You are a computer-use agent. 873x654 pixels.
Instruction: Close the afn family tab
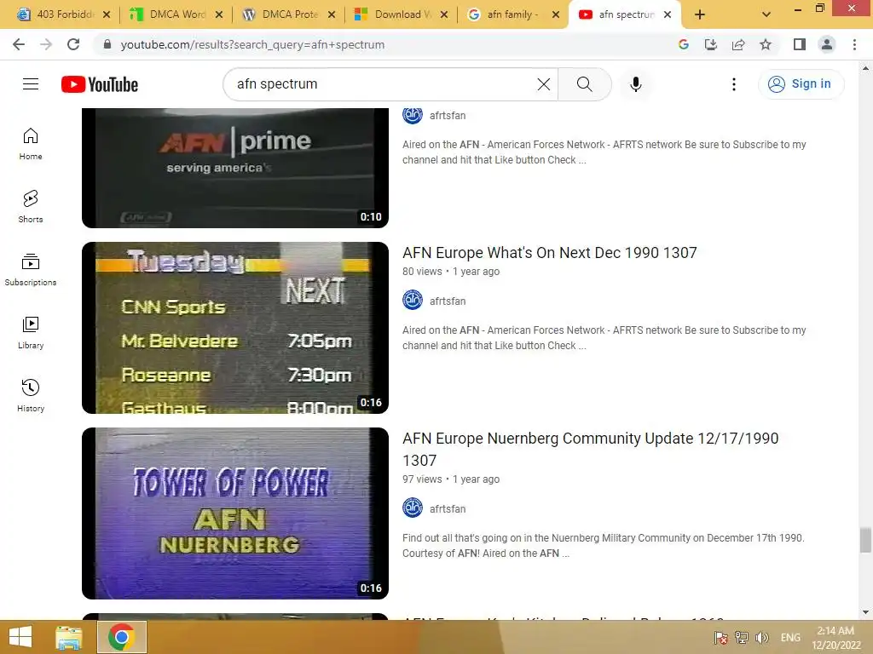click(556, 15)
